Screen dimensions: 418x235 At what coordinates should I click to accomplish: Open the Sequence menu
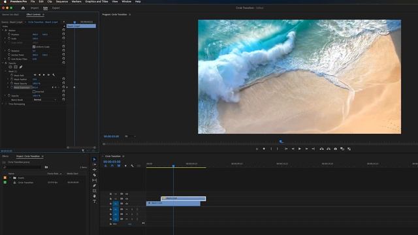pos(62,1)
